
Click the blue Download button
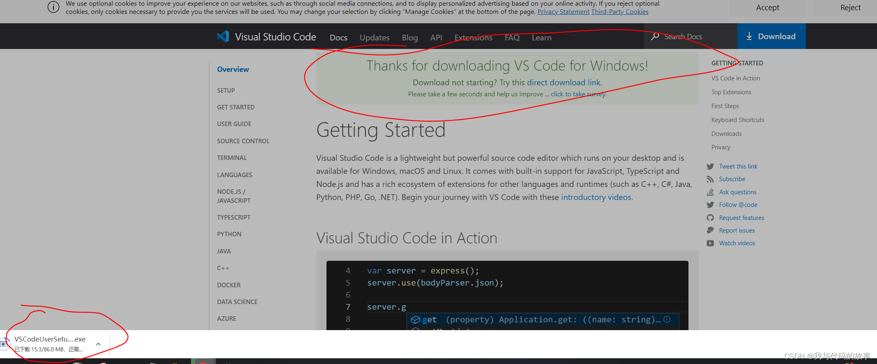[x=771, y=36]
